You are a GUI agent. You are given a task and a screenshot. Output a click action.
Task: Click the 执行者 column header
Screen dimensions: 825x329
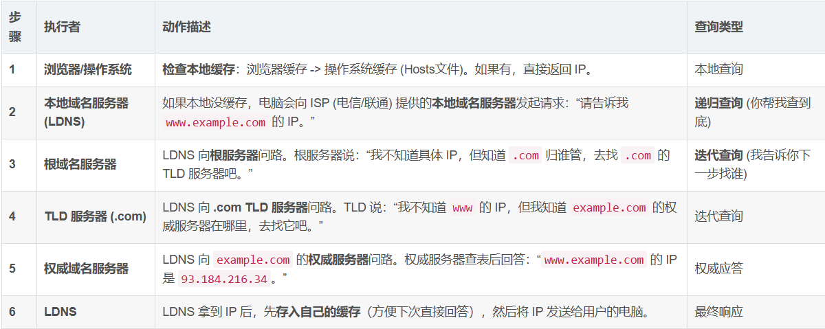62,27
